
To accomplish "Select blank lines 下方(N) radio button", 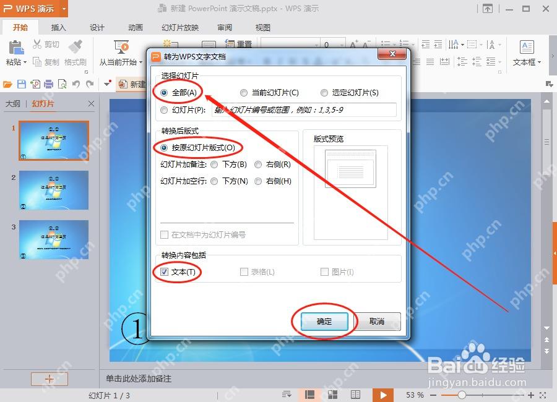I will (x=214, y=181).
